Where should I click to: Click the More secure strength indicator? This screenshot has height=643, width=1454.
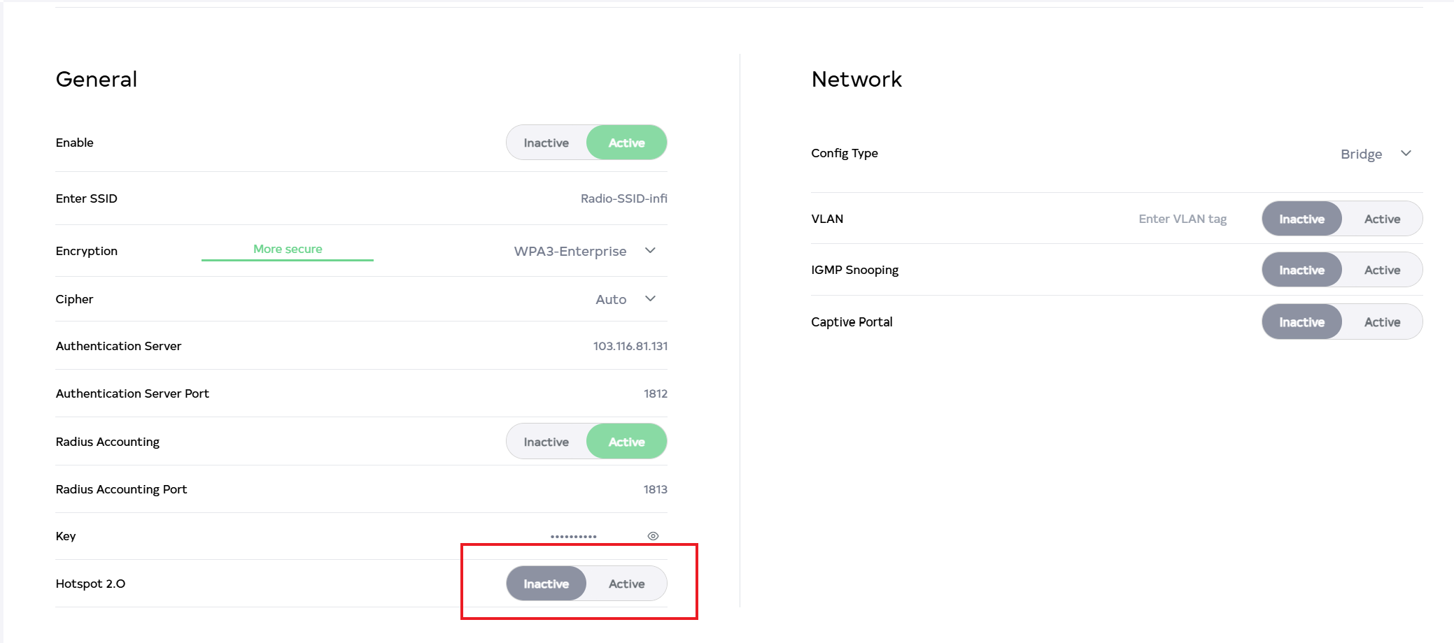[x=288, y=250]
